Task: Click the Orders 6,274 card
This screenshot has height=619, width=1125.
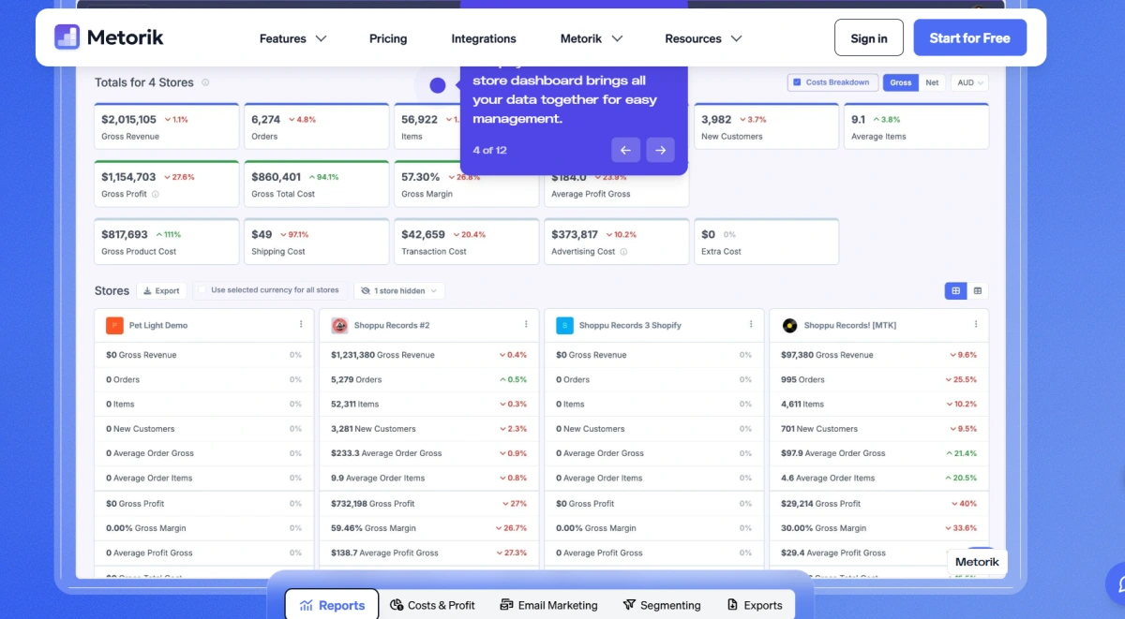Action: click(x=317, y=126)
